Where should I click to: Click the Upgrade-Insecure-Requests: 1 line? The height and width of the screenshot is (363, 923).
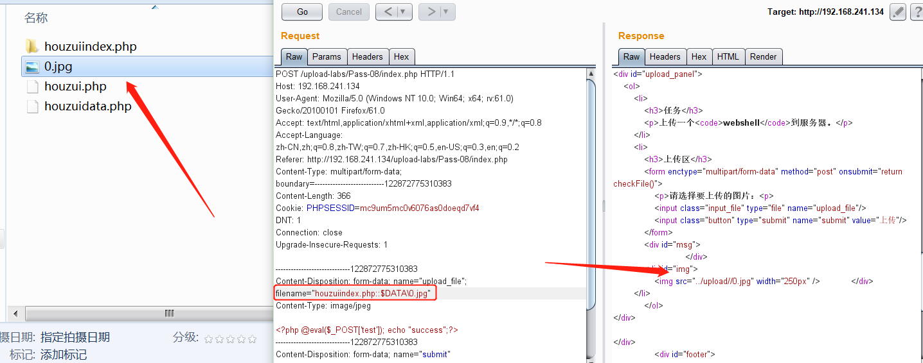(332, 244)
